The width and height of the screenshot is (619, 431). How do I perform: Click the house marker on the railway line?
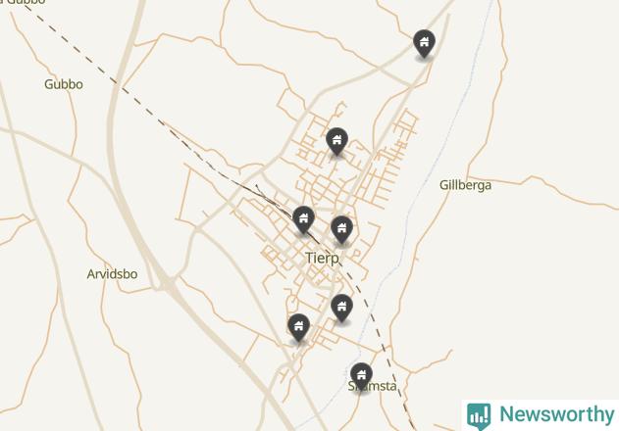click(x=303, y=219)
